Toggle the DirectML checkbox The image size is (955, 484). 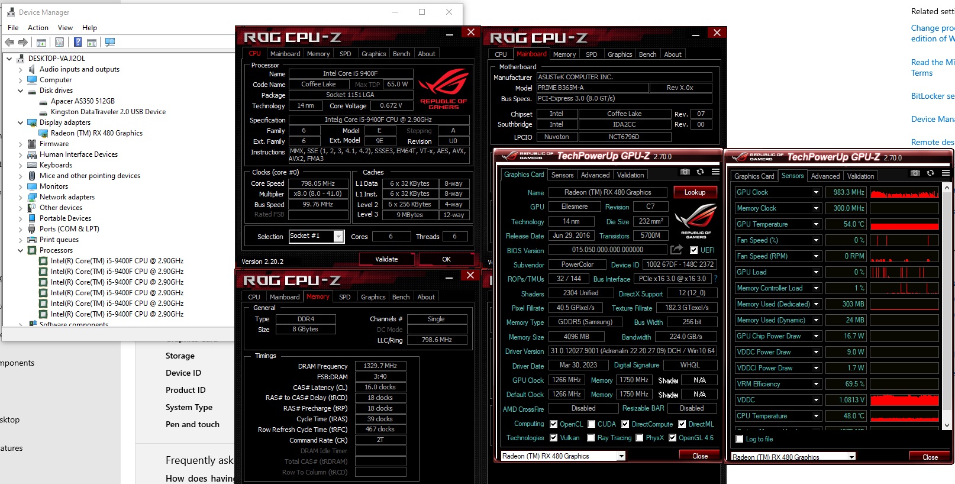(682, 424)
